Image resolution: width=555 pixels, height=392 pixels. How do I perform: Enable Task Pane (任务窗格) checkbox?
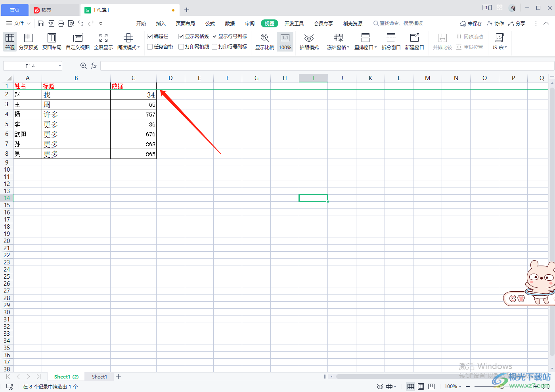pyautogui.click(x=150, y=47)
